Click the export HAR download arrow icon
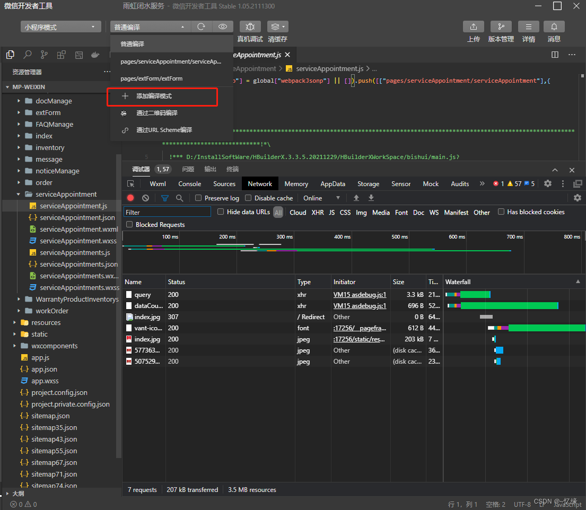Screen dimensions: 586x510 (371, 198)
